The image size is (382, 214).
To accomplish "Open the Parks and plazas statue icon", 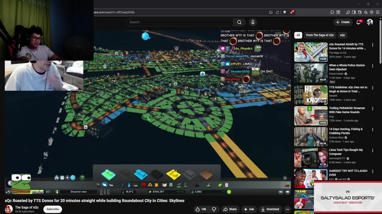I will click(x=179, y=185).
